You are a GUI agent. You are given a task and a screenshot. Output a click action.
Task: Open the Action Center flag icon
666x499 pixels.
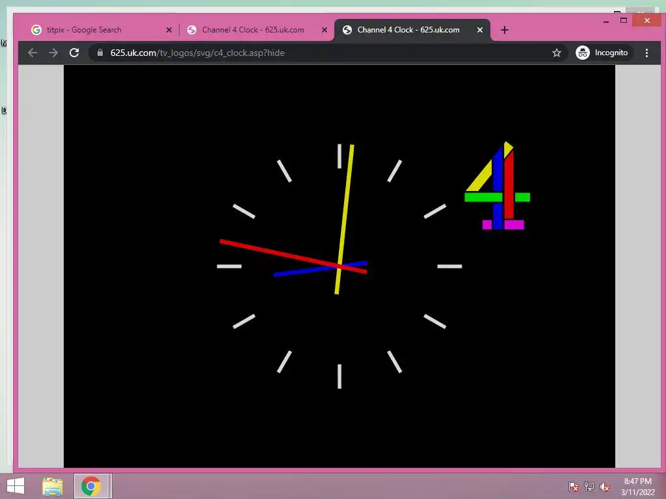574,487
